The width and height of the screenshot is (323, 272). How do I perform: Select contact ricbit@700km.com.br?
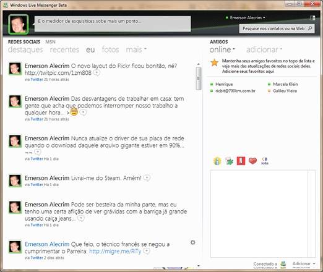pos(235,91)
